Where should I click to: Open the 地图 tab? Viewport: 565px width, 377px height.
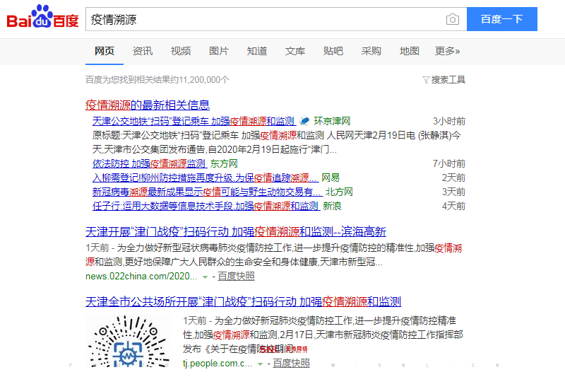point(410,51)
